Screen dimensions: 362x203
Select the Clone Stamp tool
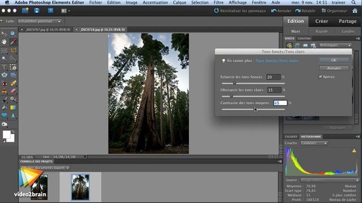[4, 91]
